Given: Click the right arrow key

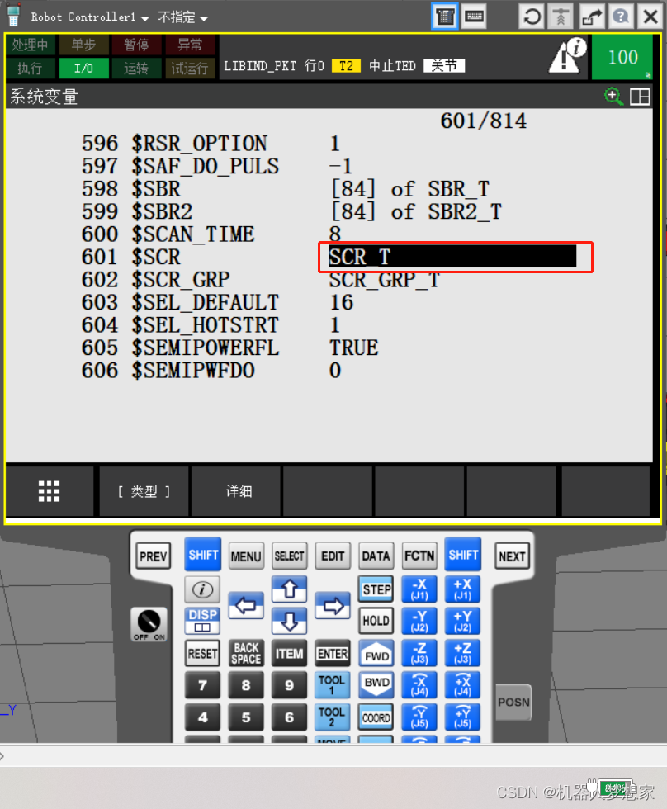Looking at the screenshot, I should pos(333,605).
